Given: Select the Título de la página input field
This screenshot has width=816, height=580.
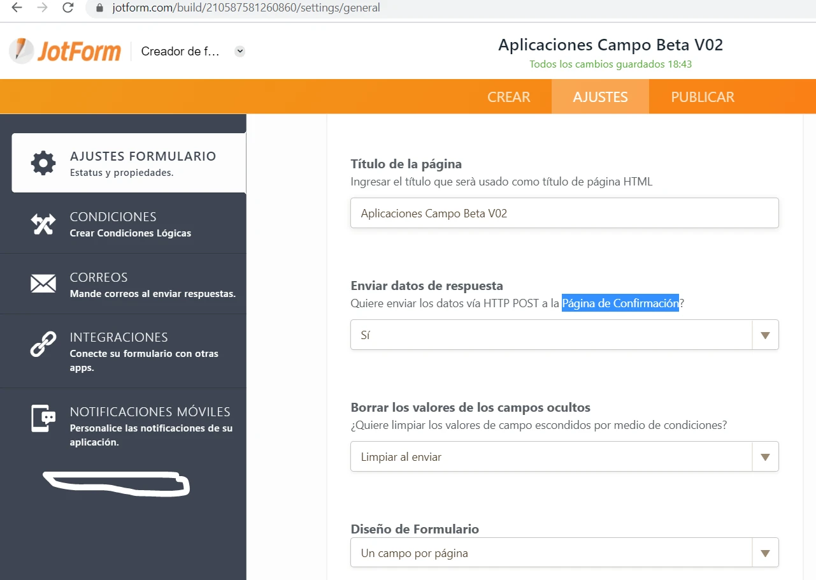Looking at the screenshot, I should [x=564, y=213].
